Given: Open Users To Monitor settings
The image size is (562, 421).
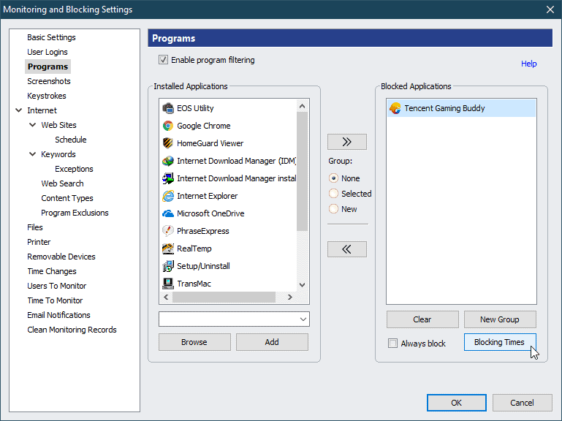Looking at the screenshot, I should click(x=56, y=286).
